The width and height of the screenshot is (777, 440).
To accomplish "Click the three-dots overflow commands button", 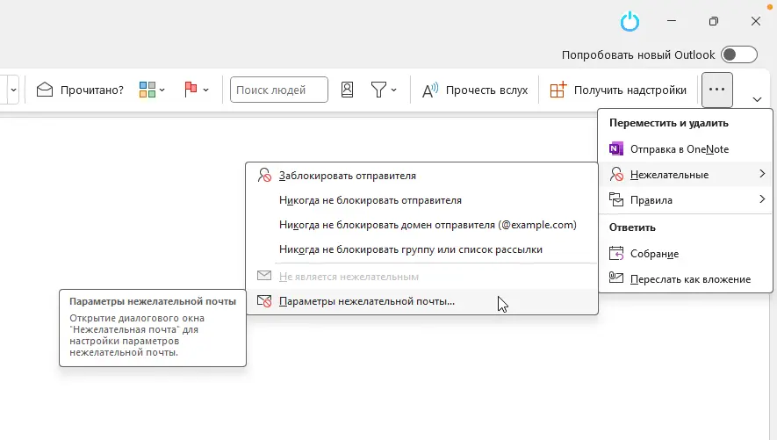I will [x=717, y=90].
